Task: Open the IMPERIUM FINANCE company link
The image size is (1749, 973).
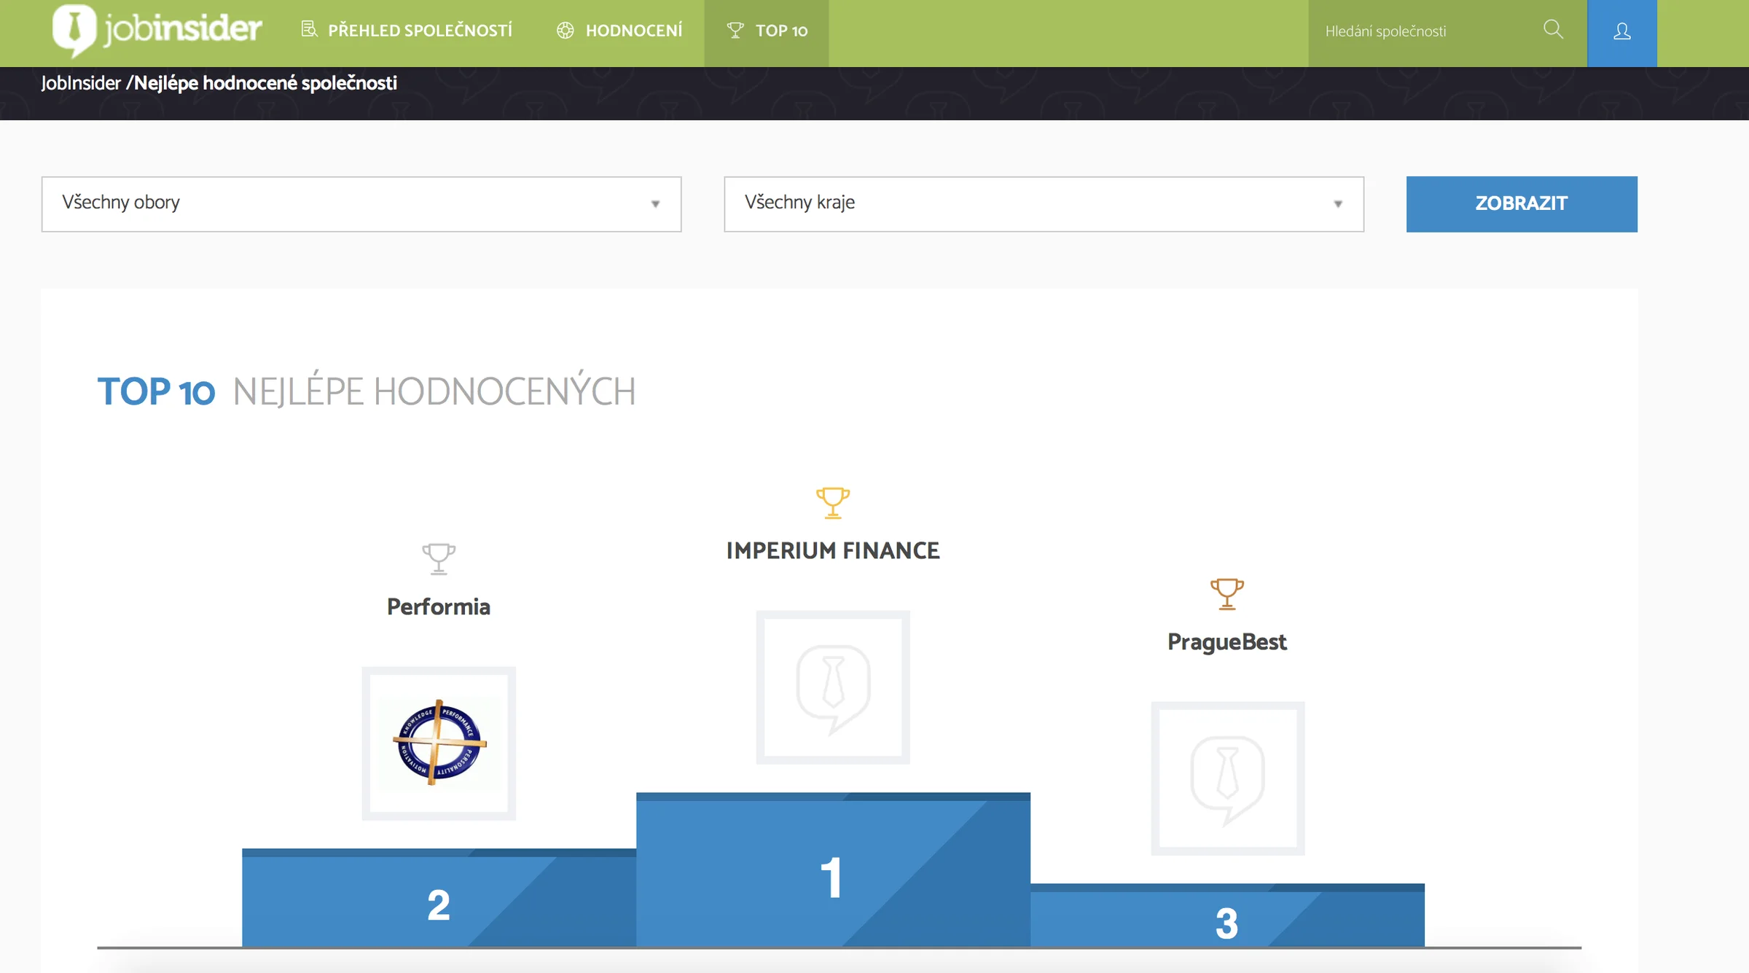Action: point(833,550)
